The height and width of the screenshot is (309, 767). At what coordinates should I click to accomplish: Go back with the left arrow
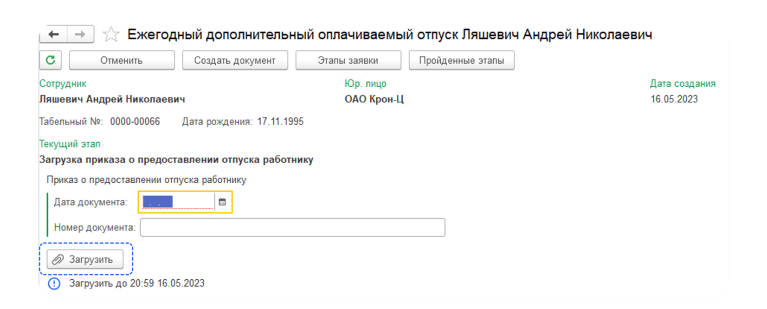point(54,34)
